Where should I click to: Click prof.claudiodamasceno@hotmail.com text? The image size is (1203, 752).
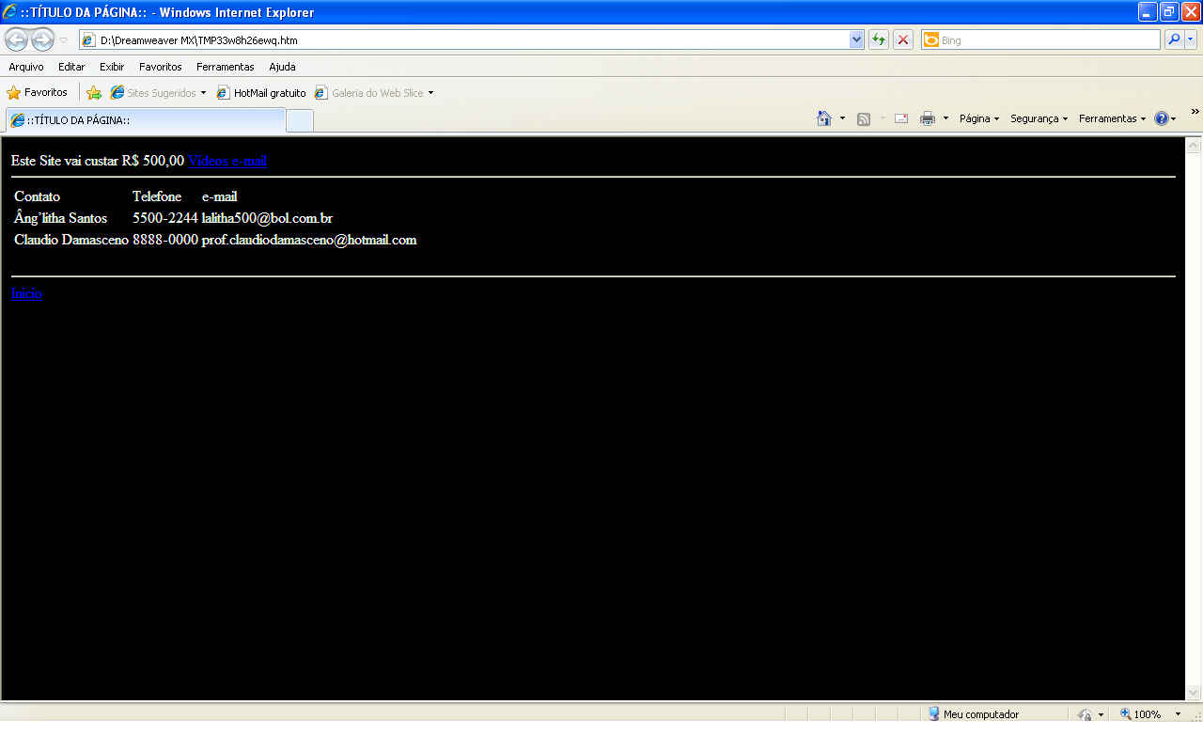[x=309, y=240]
